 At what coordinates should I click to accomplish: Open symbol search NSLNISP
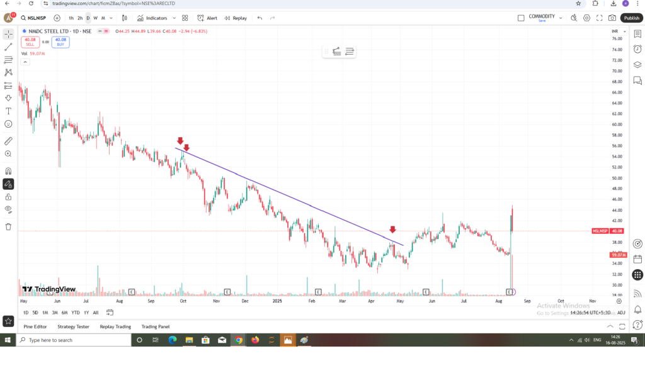(x=33, y=18)
